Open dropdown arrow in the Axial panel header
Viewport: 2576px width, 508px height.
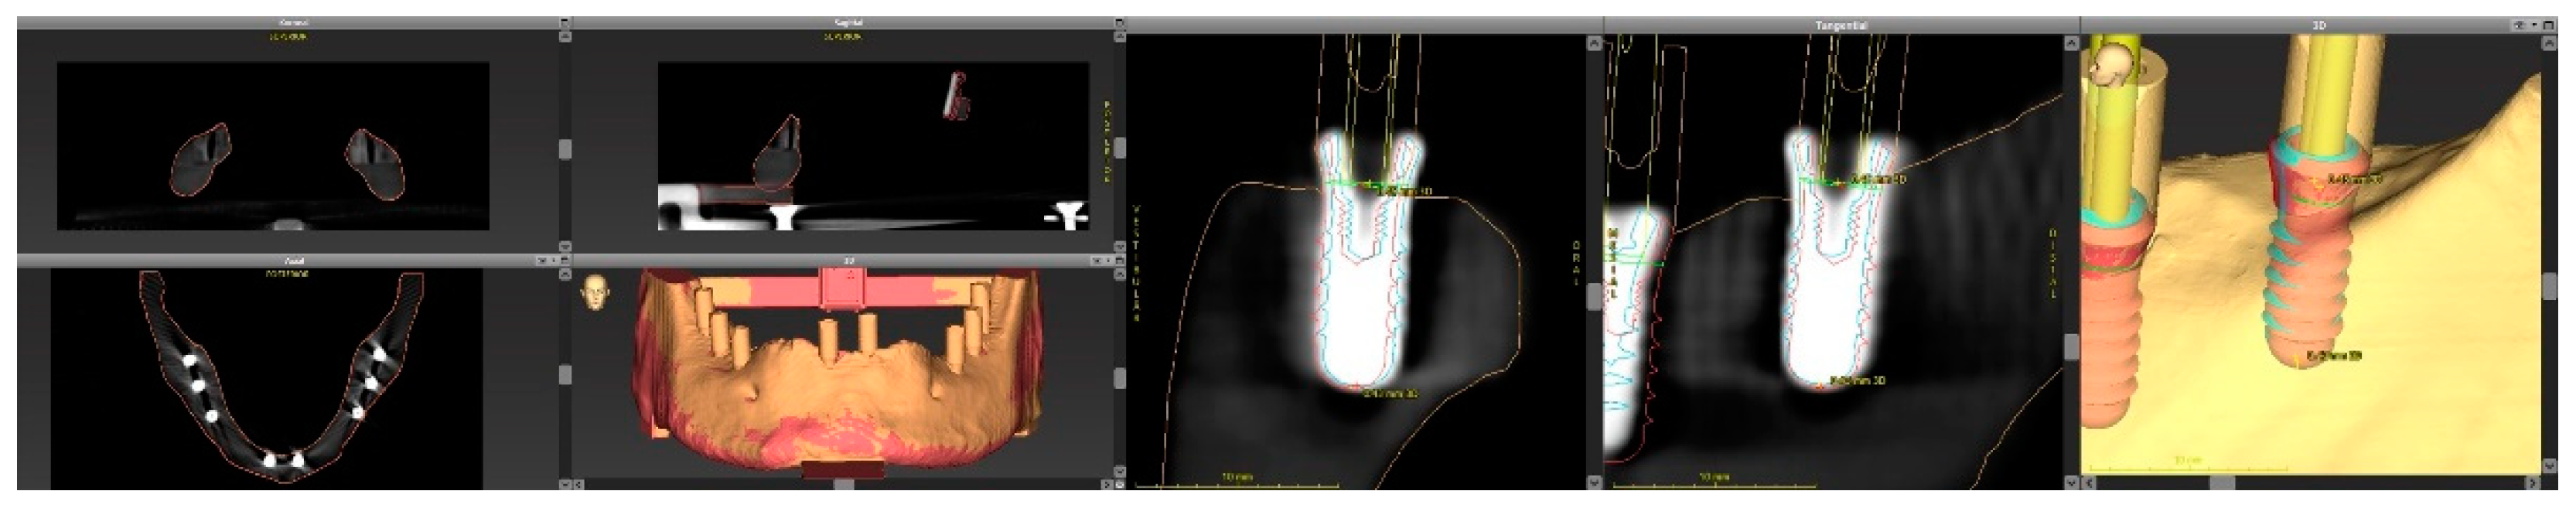coord(554,261)
